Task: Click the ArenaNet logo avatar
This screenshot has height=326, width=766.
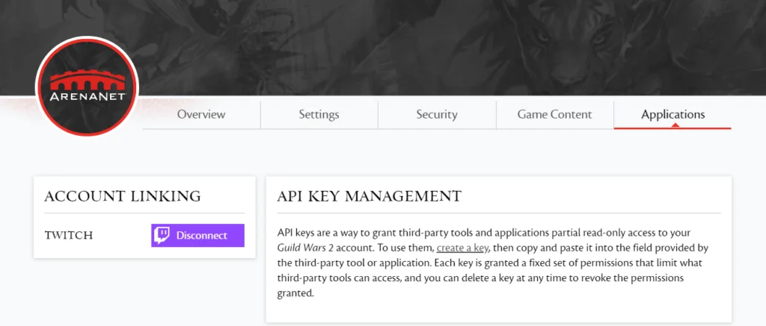Action: point(87,87)
